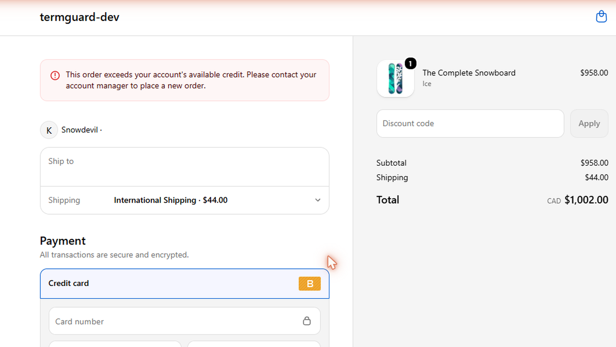Click the K account avatar circle
Viewport: 616px width, 347px height.
[49, 130]
